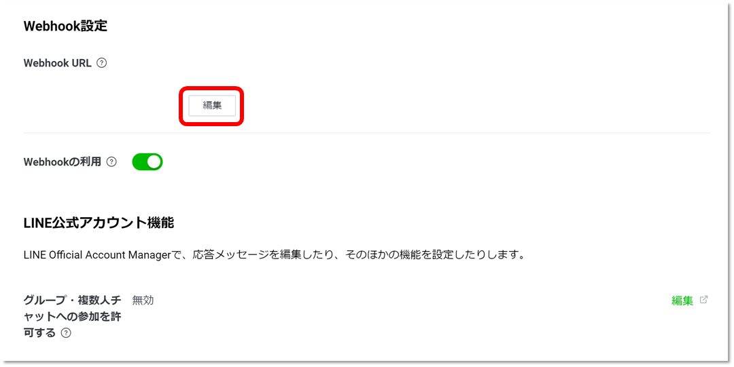The image size is (734, 367).
Task: Click the Webhookの利用 label text
Action: pyautogui.click(x=63, y=161)
